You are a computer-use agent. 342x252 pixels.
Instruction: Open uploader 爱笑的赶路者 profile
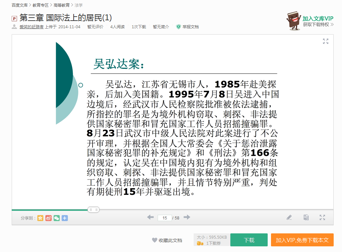point(31,27)
